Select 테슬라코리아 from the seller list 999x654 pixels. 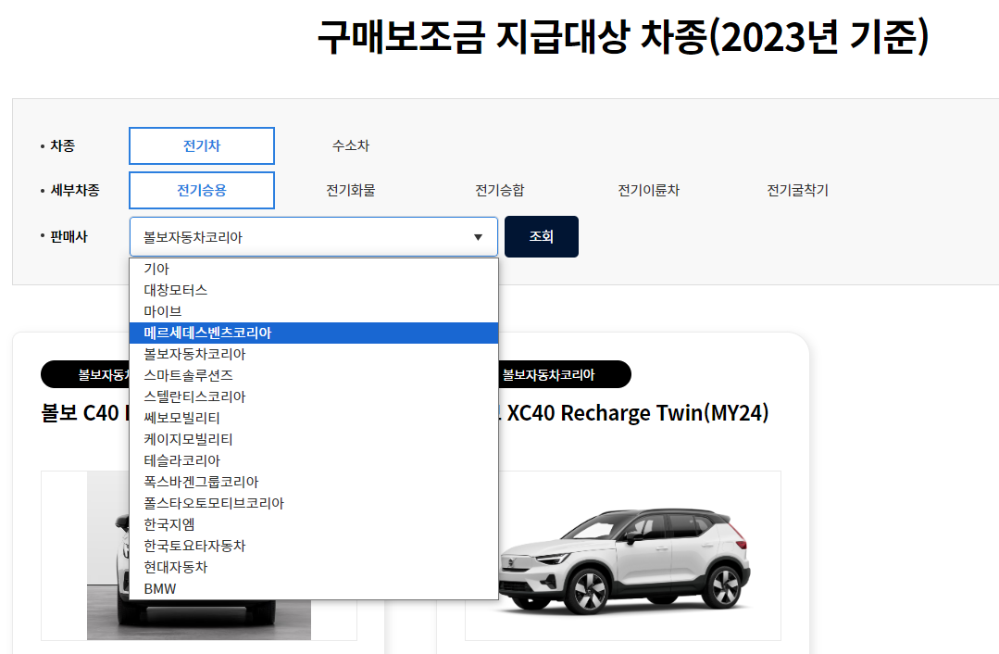pyautogui.click(x=314, y=460)
